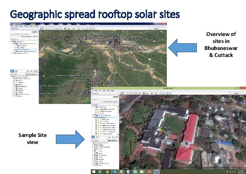Collapse Search panel in back Google Earth window
Screen dimensions: 246x174
pos(11,29)
